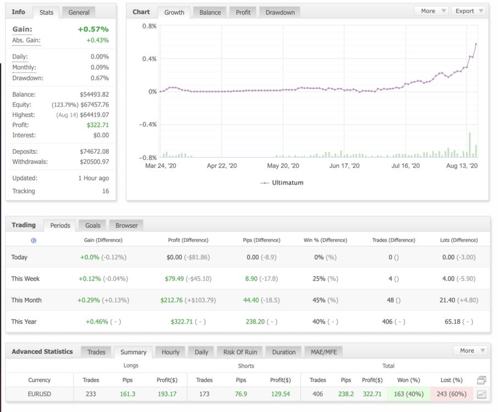The height and width of the screenshot is (412, 498).
Task: Click the Abs. Gain label
Action: tap(26, 40)
